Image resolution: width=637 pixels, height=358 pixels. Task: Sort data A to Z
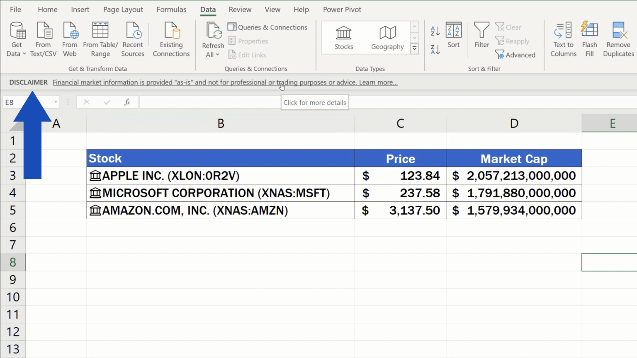pos(435,30)
